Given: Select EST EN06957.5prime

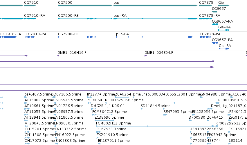Looking at the screenshot, I should coord(68,112).
